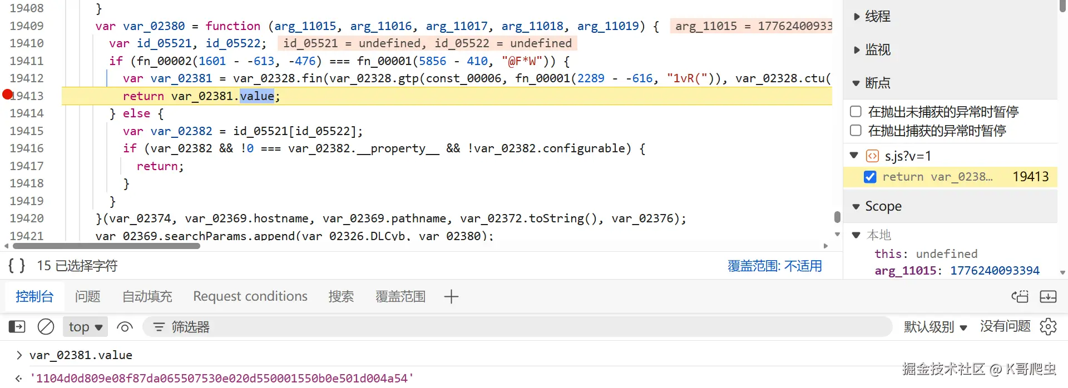Click the vertical scrollbar thumb in the editor

837,217
